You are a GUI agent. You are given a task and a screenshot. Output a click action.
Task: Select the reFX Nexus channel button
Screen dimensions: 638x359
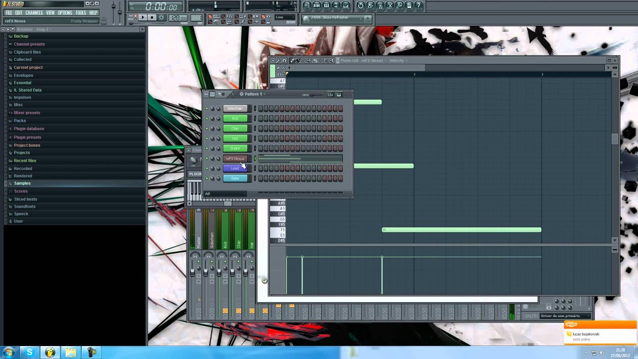pos(235,159)
